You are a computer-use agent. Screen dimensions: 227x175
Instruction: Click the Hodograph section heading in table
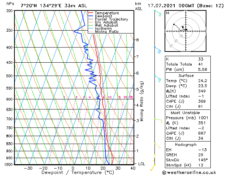pos(186,144)
